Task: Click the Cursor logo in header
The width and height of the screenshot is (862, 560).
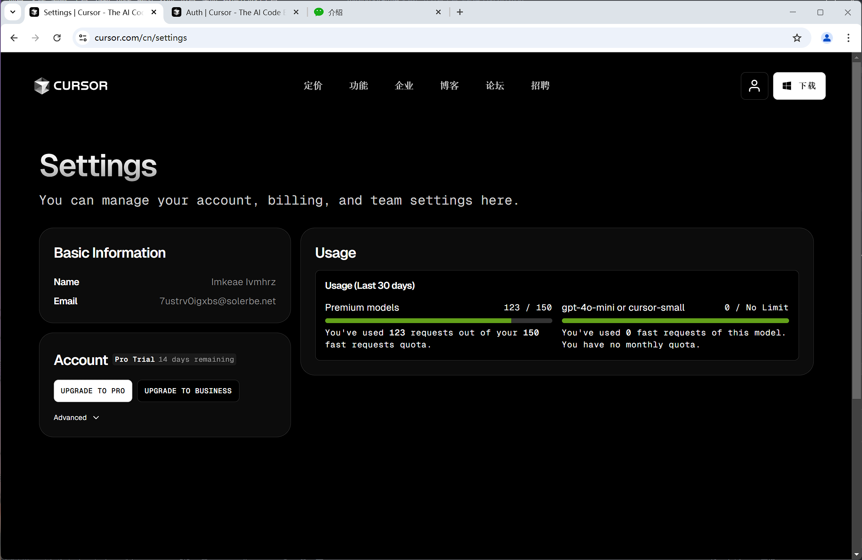Action: 71,86
